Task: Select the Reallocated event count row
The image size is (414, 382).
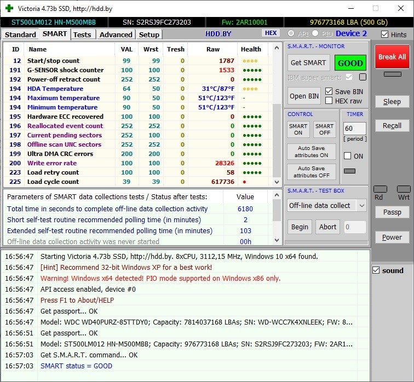Action: (138, 126)
